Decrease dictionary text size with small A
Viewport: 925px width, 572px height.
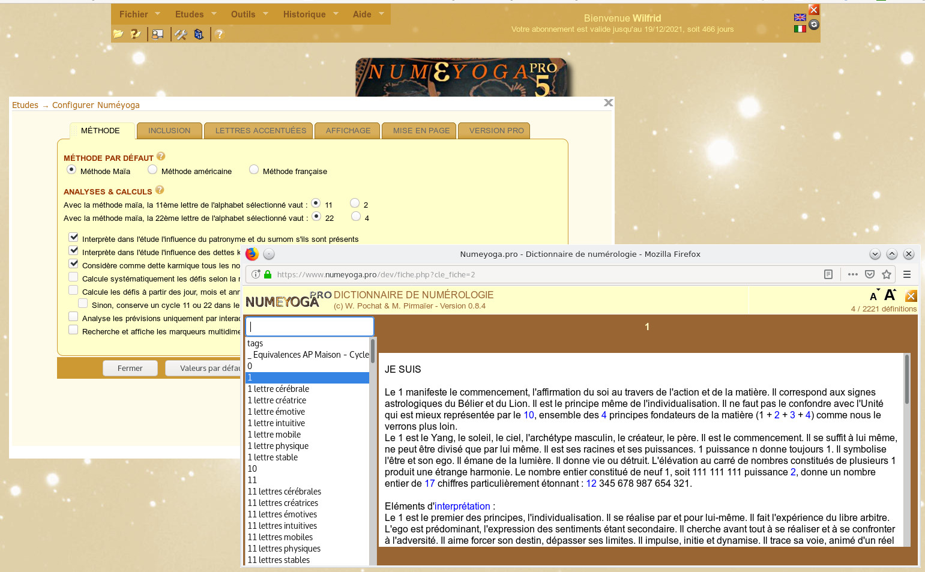pos(874,296)
